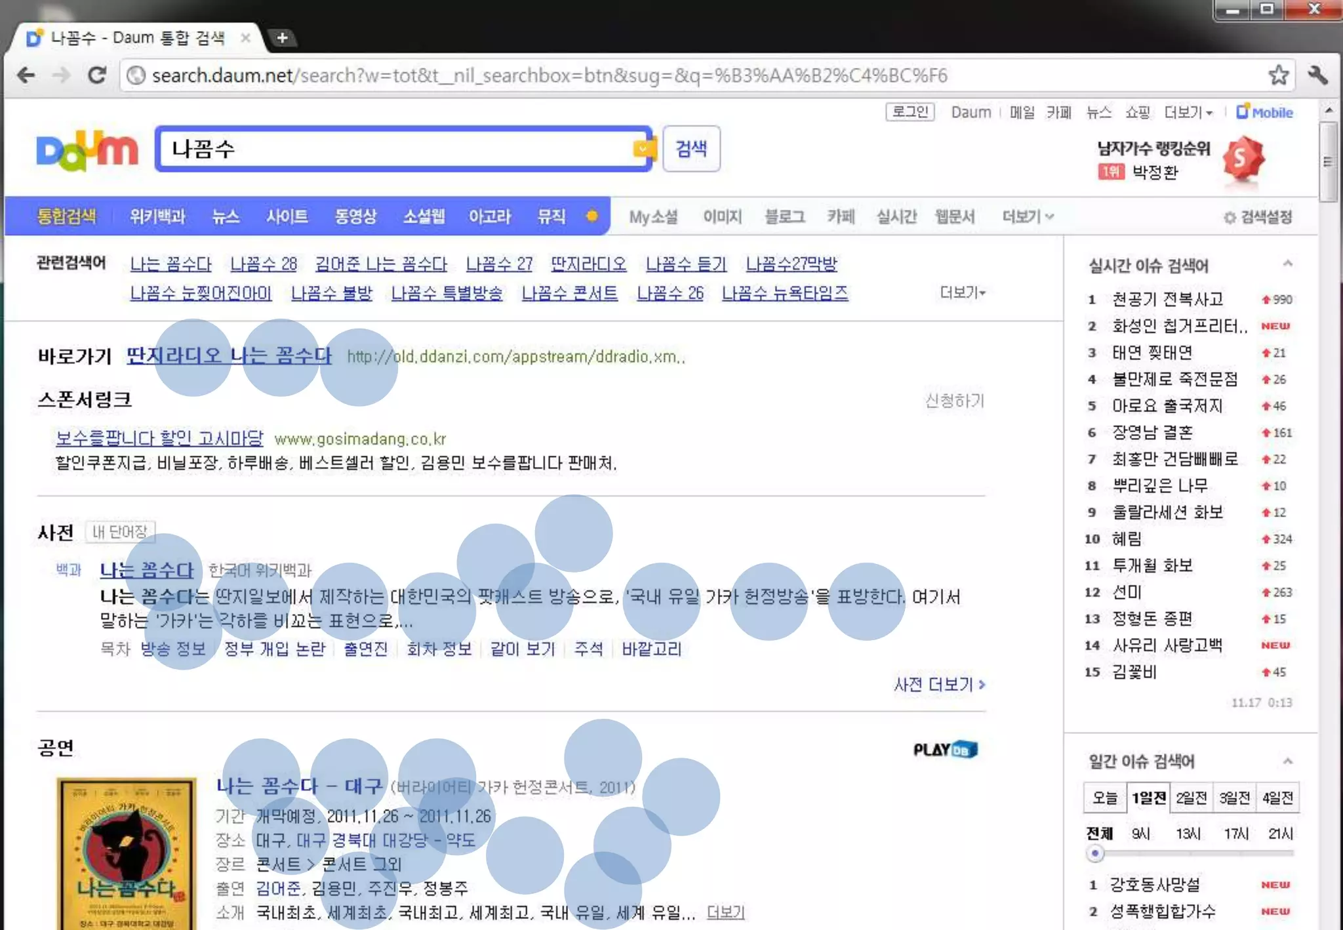Click the daily issue time slider handle
The image size is (1343, 930).
[1094, 853]
